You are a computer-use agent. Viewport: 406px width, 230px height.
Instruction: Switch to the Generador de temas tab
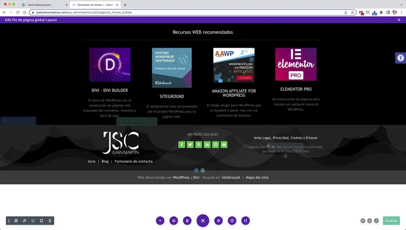pyautogui.click(x=95, y=5)
